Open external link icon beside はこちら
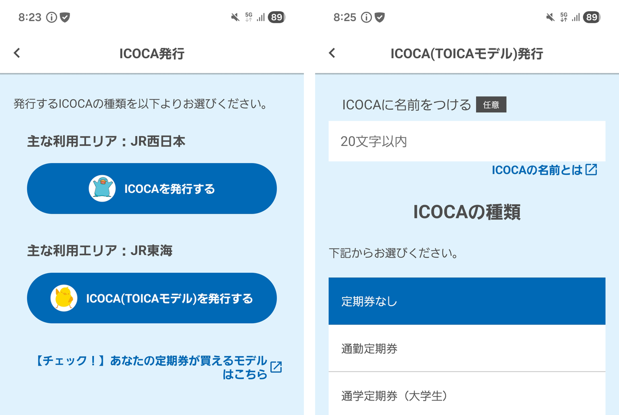The image size is (619, 415). coord(276,367)
